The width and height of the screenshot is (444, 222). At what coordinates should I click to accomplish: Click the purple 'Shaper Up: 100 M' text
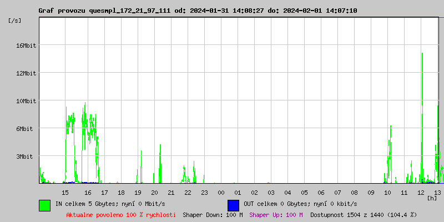(276, 214)
